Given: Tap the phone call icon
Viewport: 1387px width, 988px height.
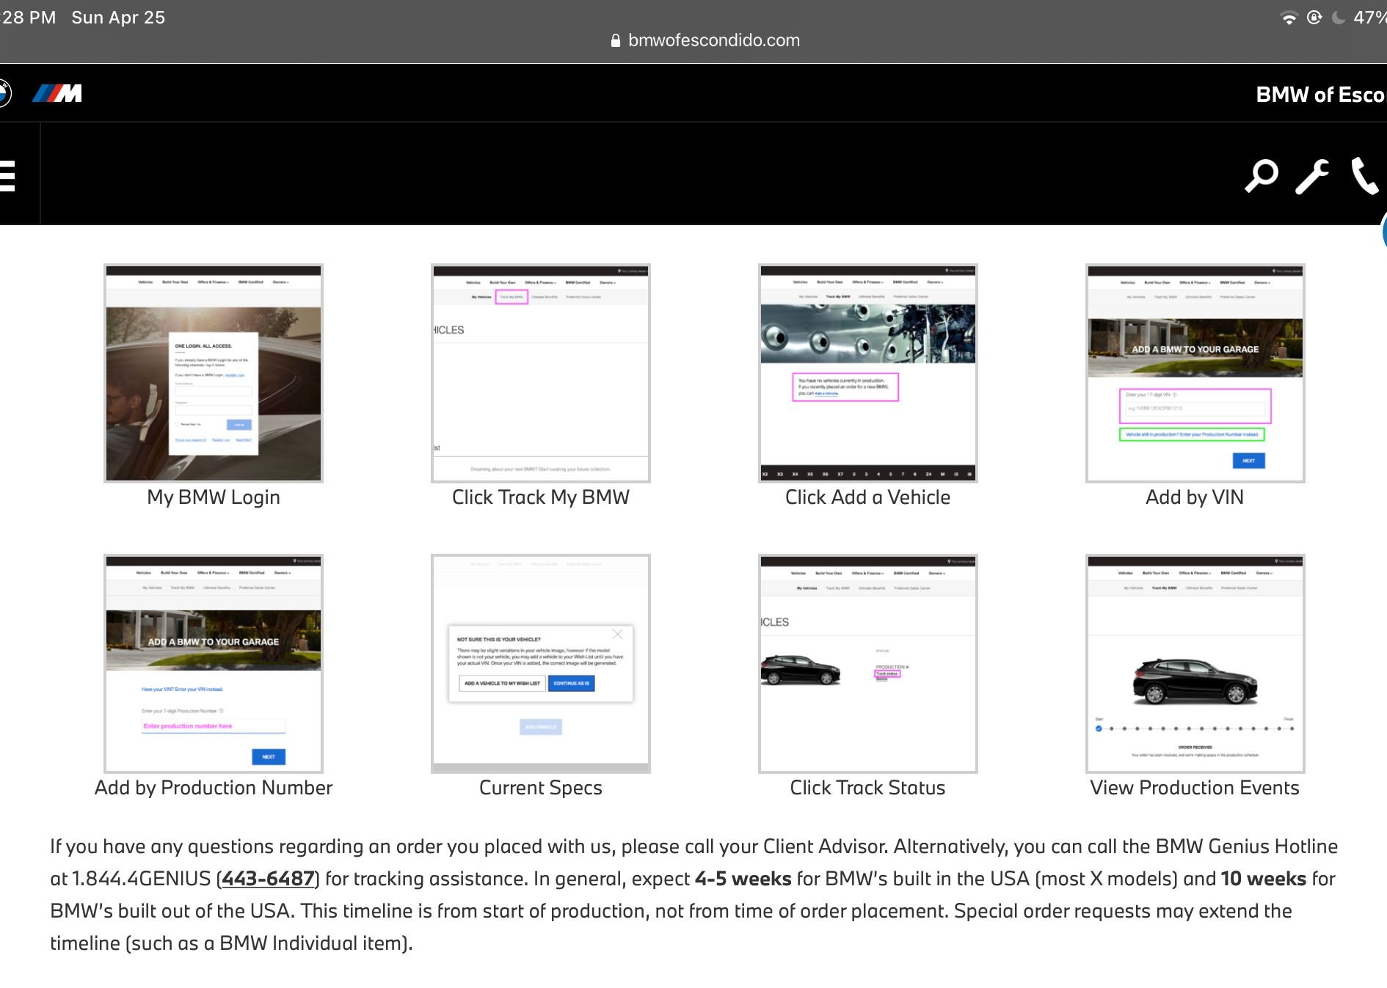Looking at the screenshot, I should [1365, 176].
